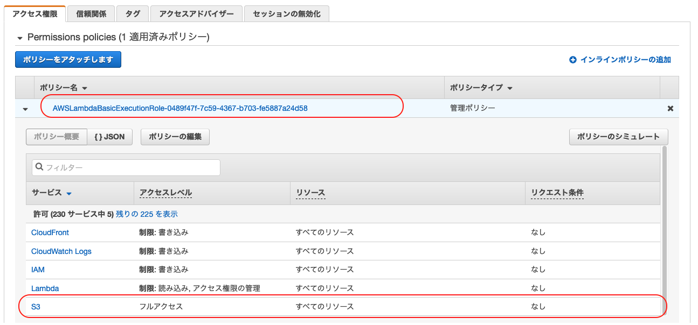The image size is (698, 325).
Task: Click ポリシーをアタッチします button
Action: point(68,60)
